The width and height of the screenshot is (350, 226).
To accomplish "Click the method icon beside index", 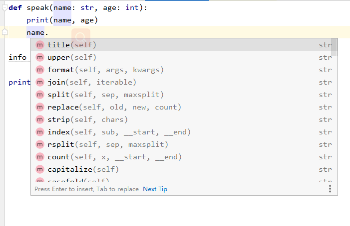I will click(40, 132).
